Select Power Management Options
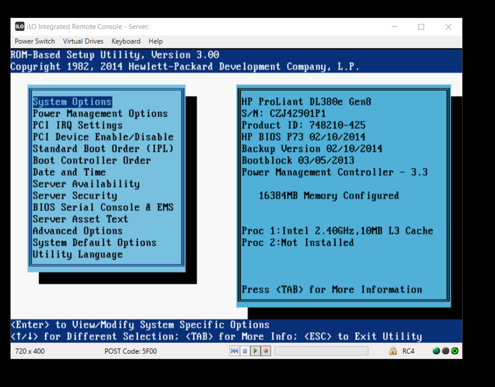The image size is (495, 387). pos(100,113)
